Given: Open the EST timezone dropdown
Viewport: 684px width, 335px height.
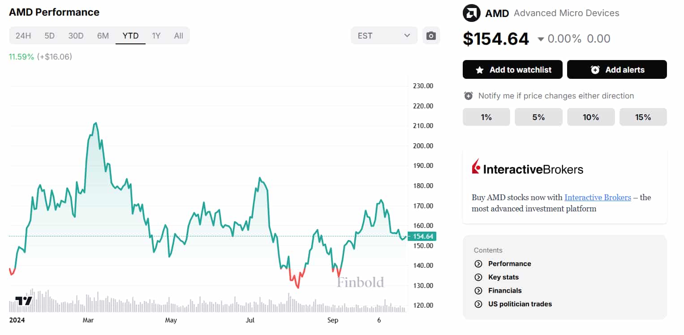Looking at the screenshot, I should pos(384,35).
